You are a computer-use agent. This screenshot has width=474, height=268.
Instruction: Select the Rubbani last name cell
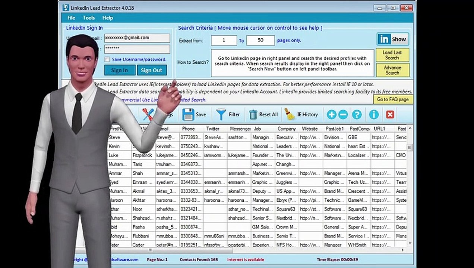[143, 236]
